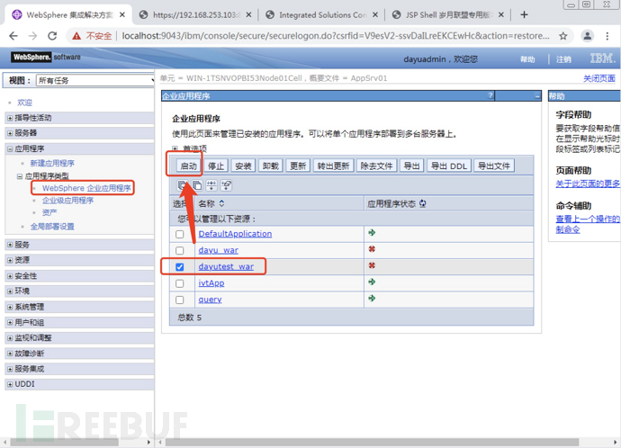Click dayu_war's red stopped status icon
The width and height of the screenshot is (621, 448).
[372, 249]
